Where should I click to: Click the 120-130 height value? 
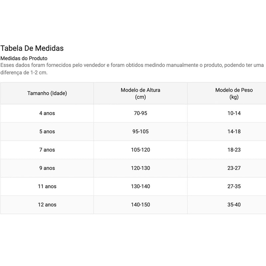pyautogui.click(x=140, y=168)
